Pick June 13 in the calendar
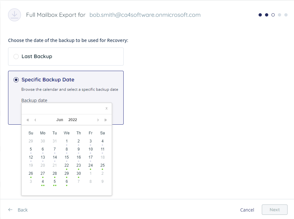294x219 pixels. [43, 157]
